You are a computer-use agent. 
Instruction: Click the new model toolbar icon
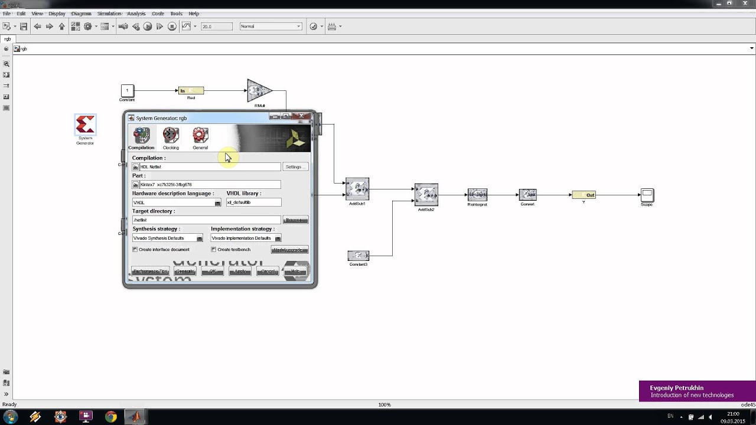click(7, 27)
